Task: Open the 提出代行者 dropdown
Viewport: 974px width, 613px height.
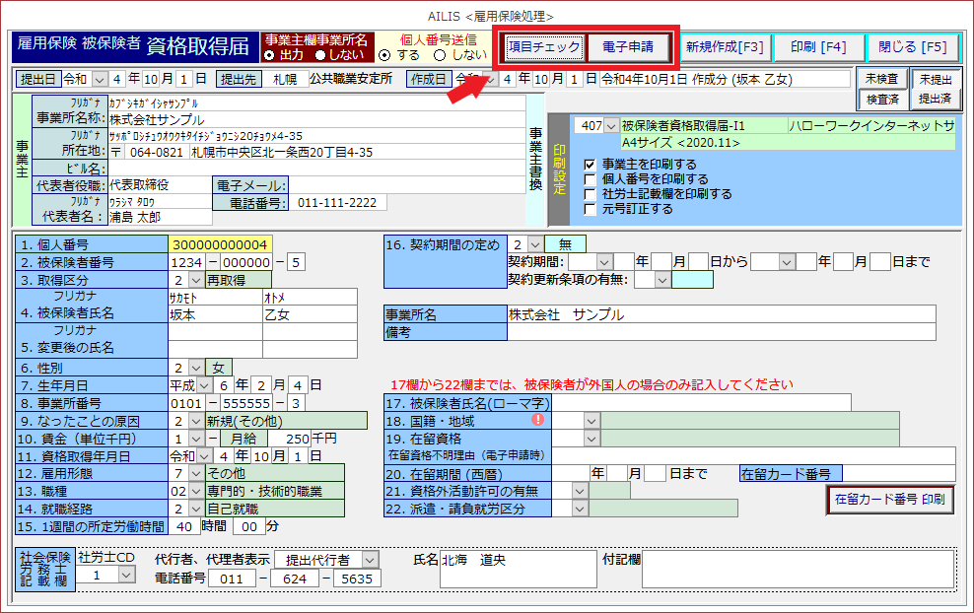Action: pyautogui.click(x=369, y=560)
